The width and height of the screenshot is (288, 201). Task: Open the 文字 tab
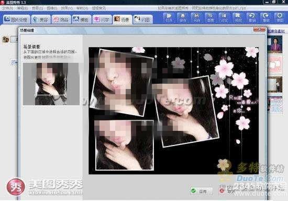click(102, 19)
